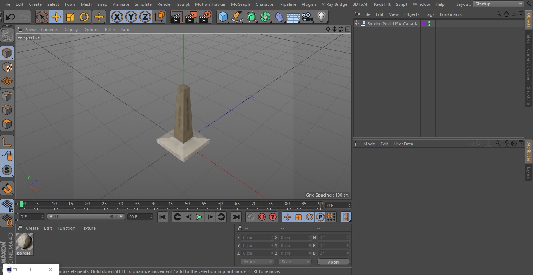The width and height of the screenshot is (533, 275).
Task: Select the Scale tool
Action: click(x=70, y=17)
